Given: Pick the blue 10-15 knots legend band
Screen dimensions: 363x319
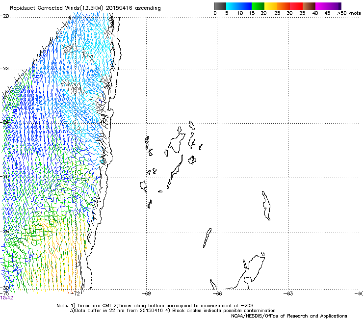Looking at the screenshot, I should coord(245,6).
